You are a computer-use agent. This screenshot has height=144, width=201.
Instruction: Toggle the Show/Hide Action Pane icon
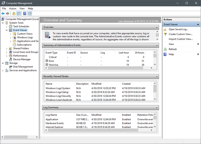[30, 13]
